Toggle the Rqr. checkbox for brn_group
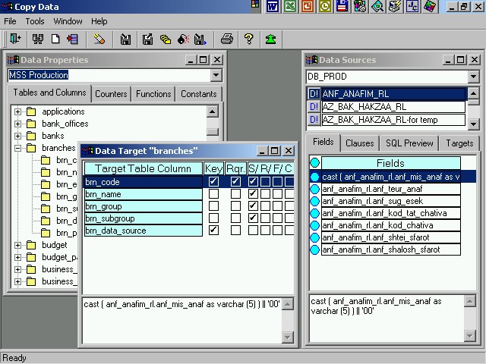The height and width of the screenshot is (364, 486). (235, 206)
